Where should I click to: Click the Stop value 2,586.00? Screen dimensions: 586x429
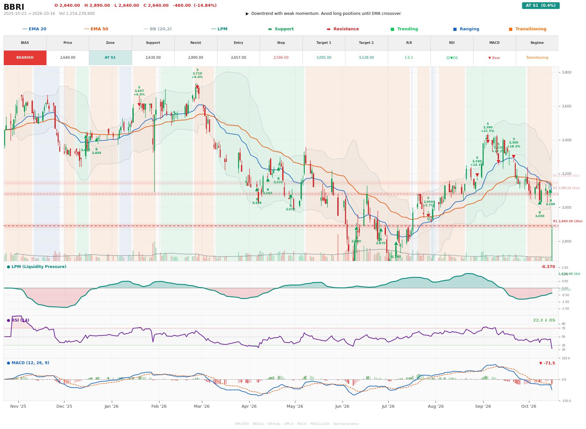(281, 58)
